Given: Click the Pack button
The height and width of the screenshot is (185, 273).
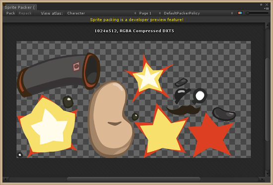Looking at the screenshot, I should [10, 13].
